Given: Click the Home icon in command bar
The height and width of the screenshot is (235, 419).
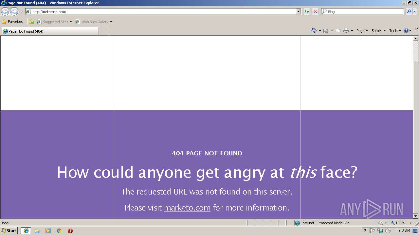Looking at the screenshot, I should coord(314,31).
